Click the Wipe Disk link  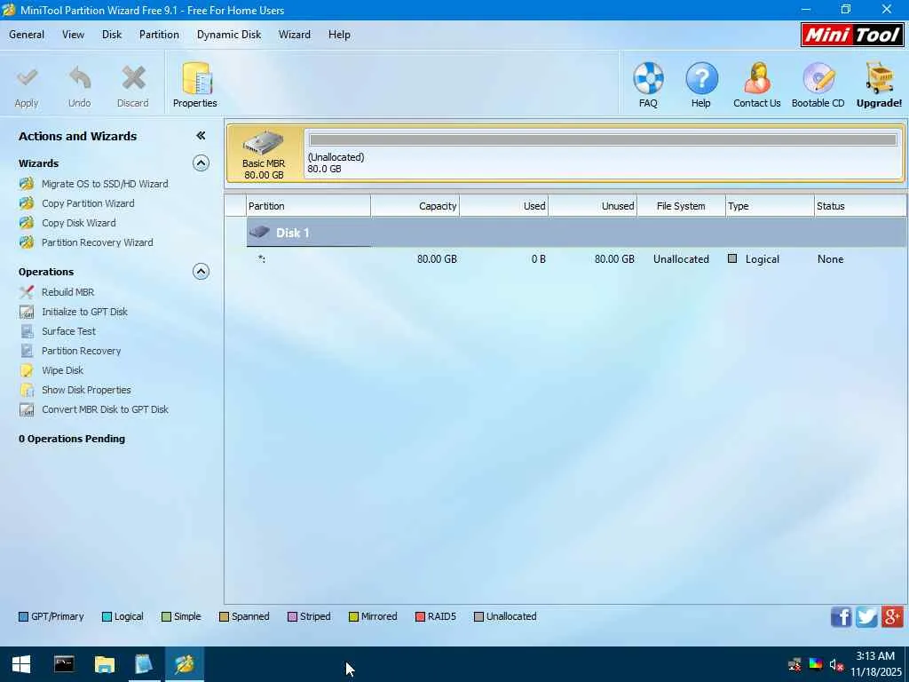click(x=63, y=370)
